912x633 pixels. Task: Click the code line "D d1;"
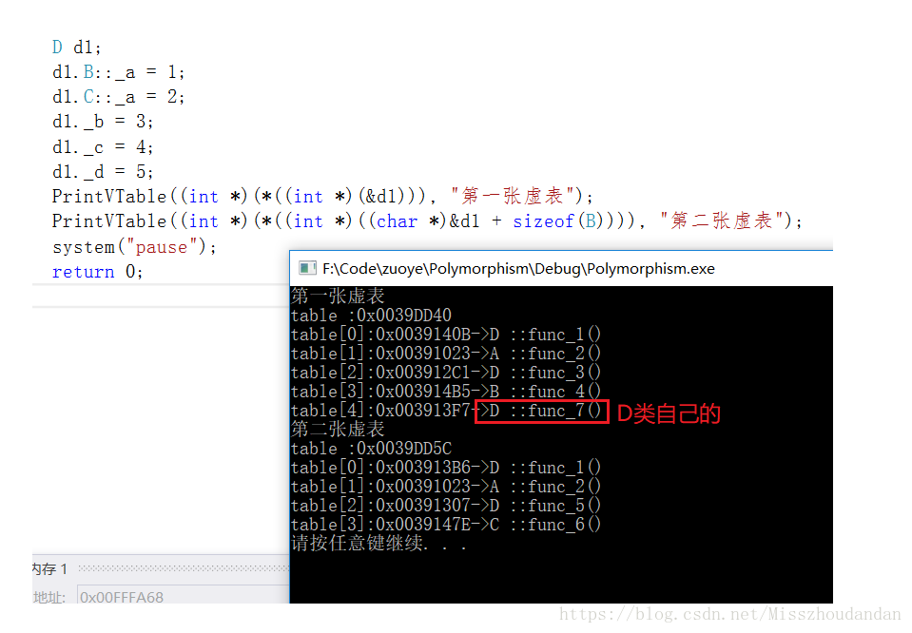coord(76,48)
